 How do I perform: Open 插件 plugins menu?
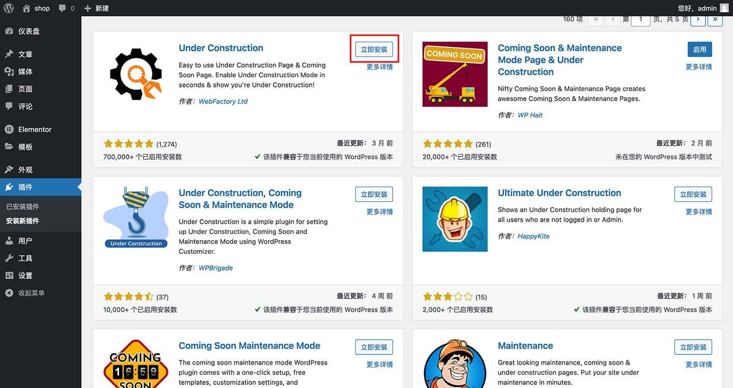(41, 187)
